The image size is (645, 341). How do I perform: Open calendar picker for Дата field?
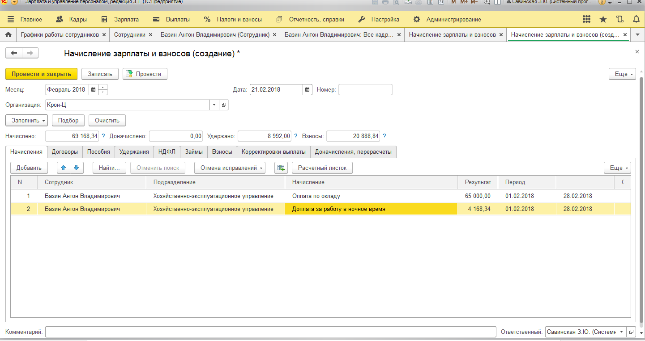click(308, 89)
